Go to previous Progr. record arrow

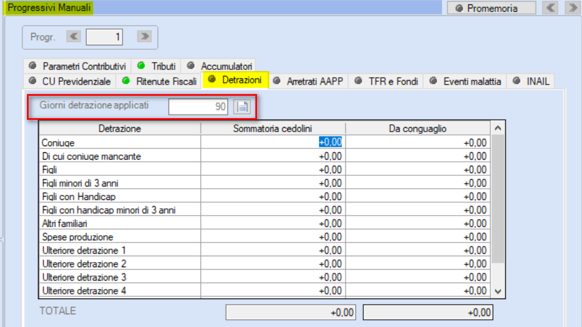point(74,36)
